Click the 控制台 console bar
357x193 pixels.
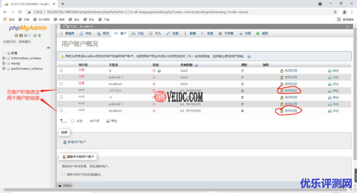pos(66,186)
